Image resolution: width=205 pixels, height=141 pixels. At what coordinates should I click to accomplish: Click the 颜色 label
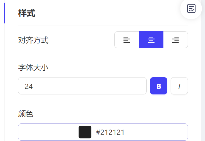point(26,114)
